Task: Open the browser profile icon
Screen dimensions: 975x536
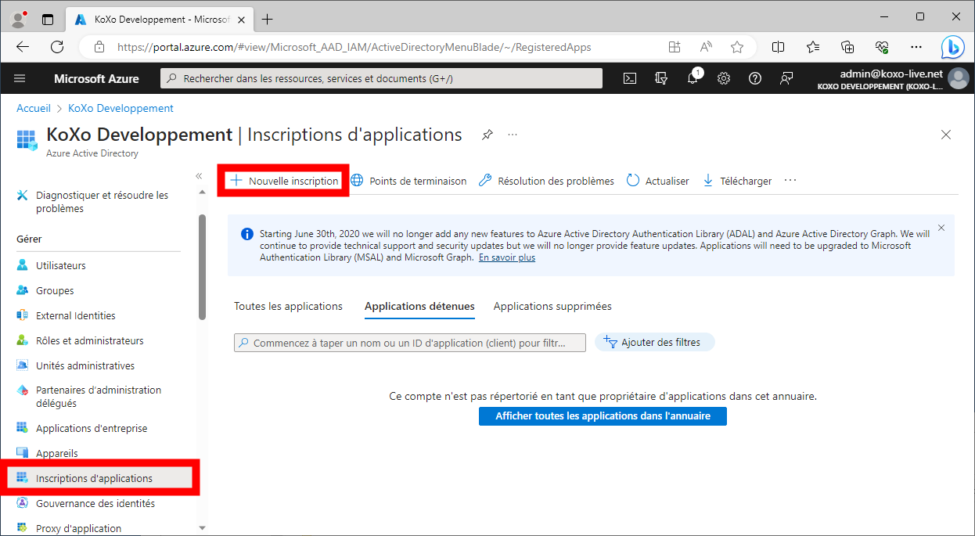Action: [x=19, y=19]
